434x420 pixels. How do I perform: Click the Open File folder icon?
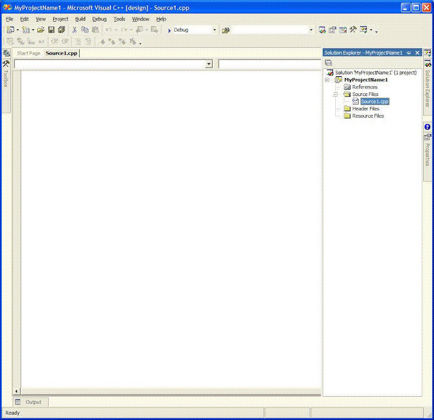coord(41,30)
